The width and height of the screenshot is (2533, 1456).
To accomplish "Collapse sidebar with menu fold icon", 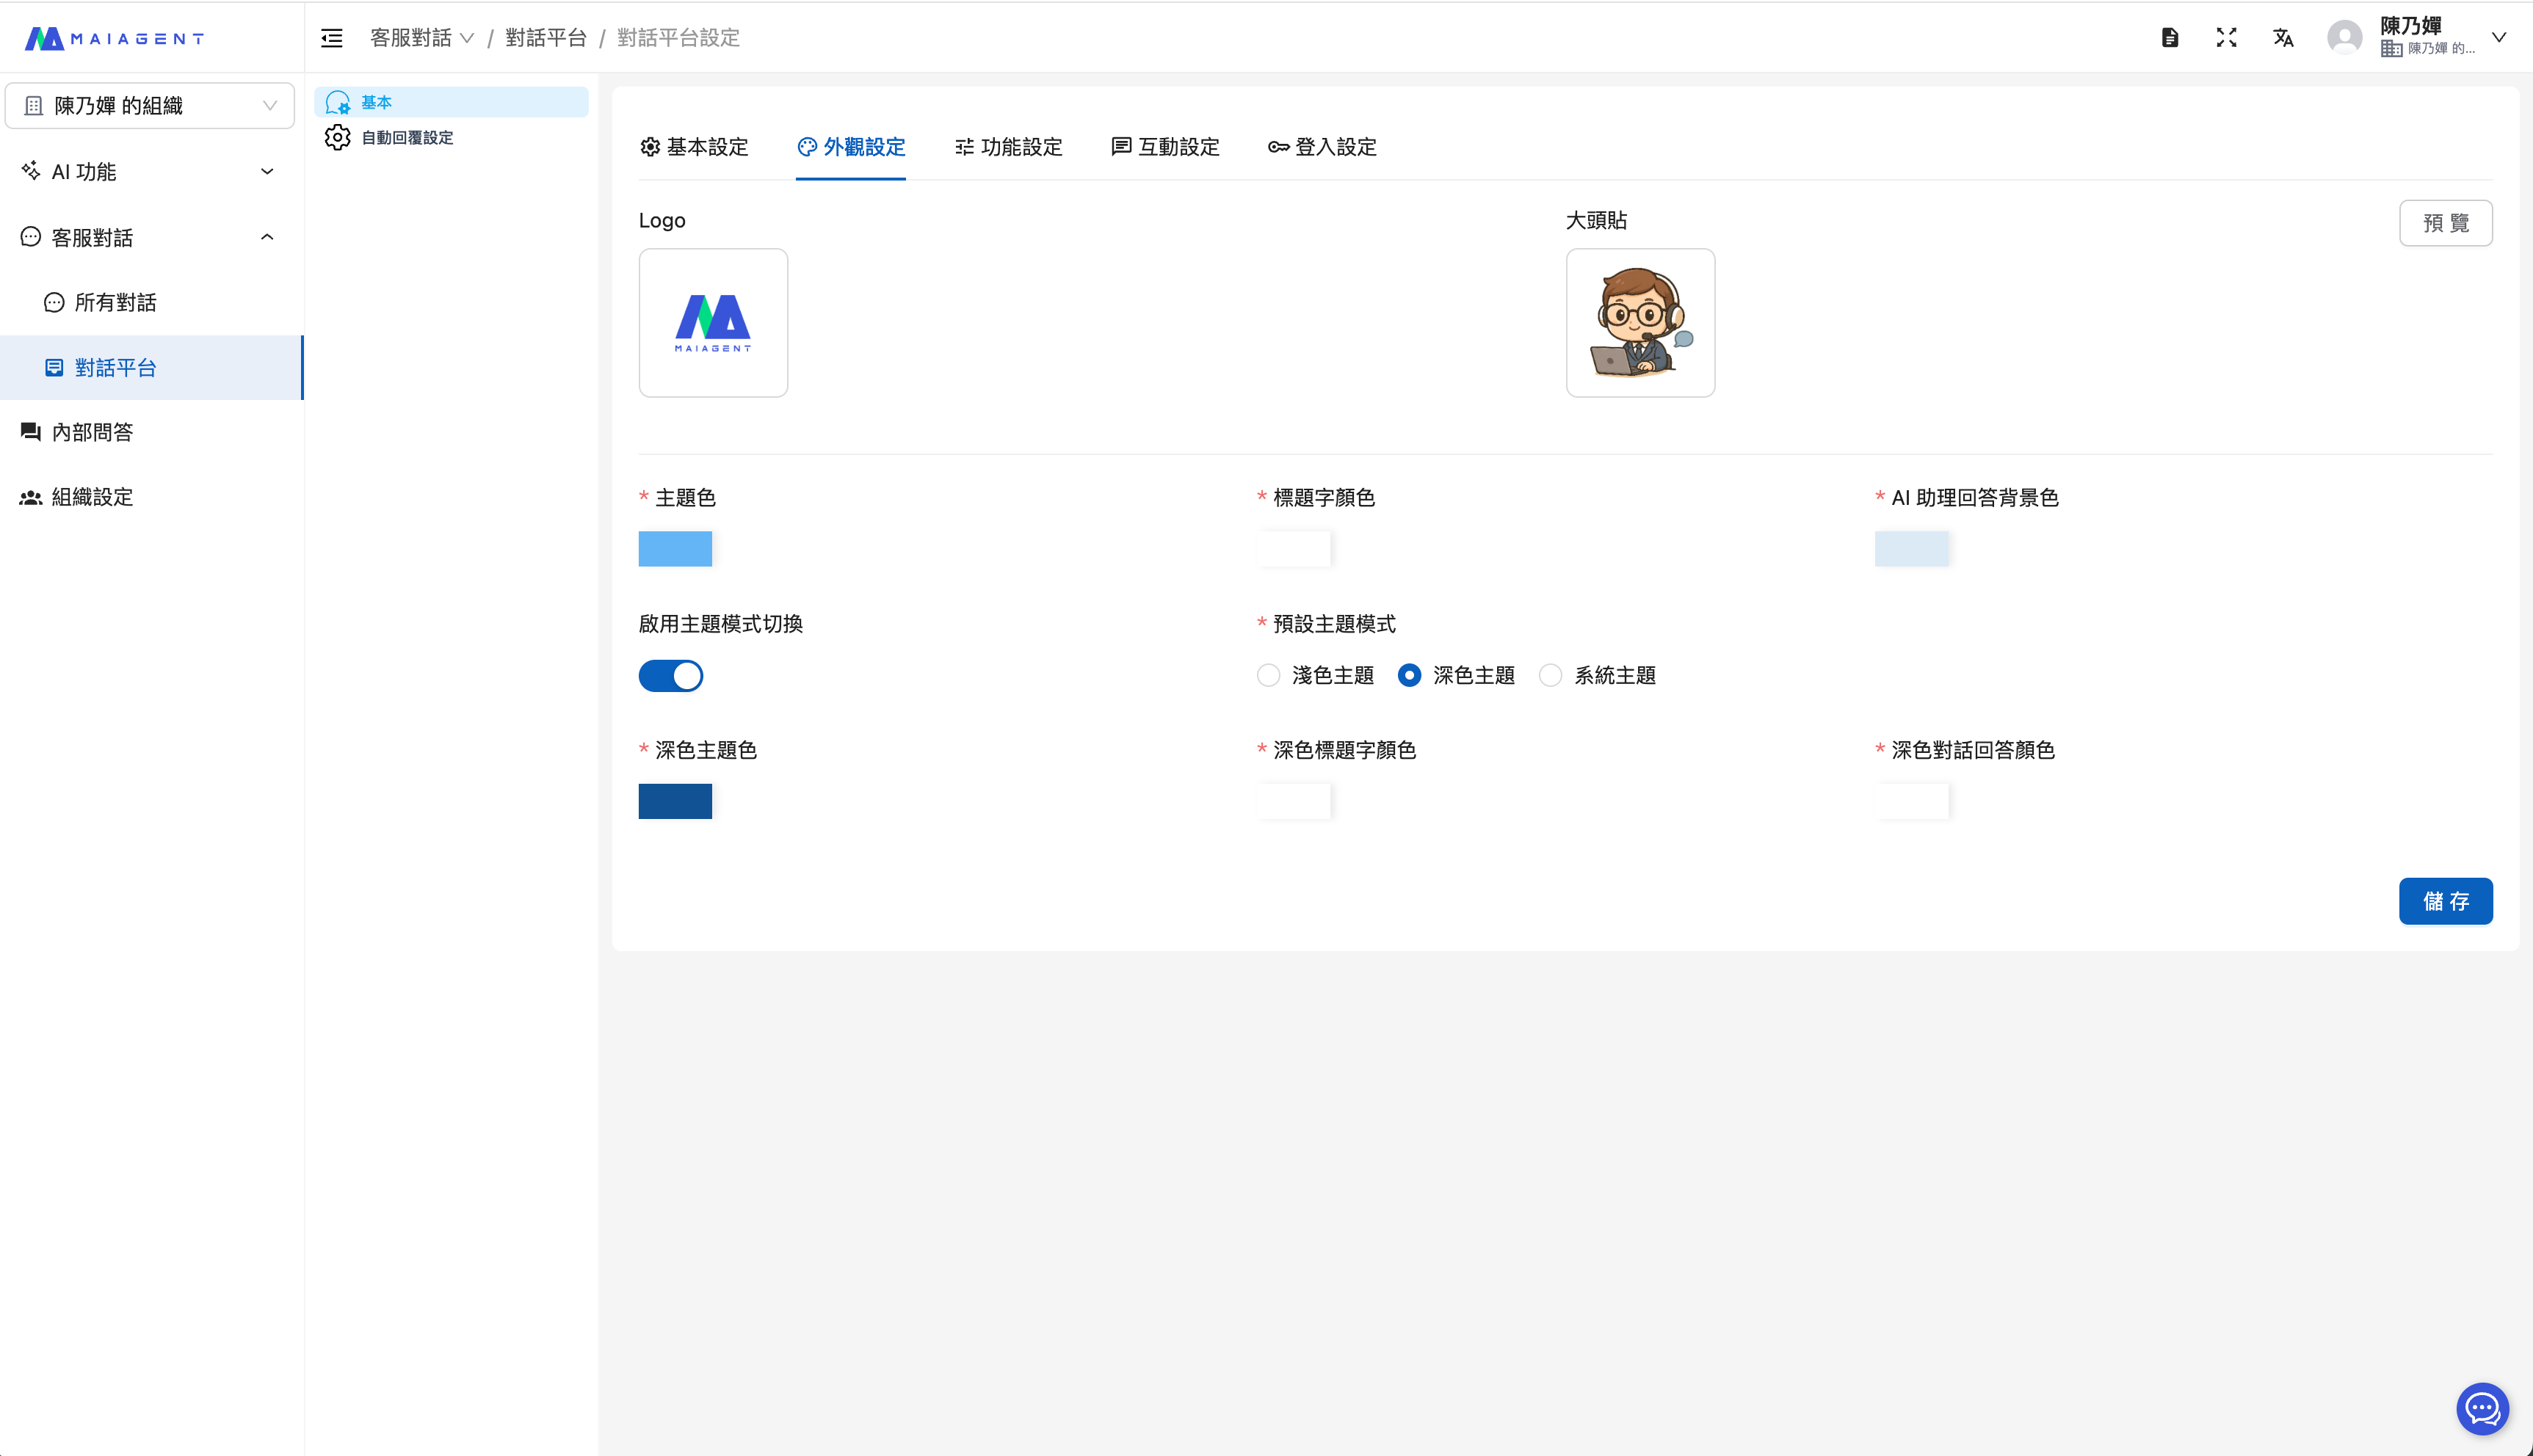I will tap(331, 38).
